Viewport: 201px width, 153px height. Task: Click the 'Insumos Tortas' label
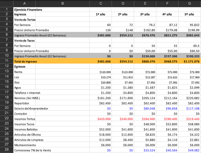(25, 119)
